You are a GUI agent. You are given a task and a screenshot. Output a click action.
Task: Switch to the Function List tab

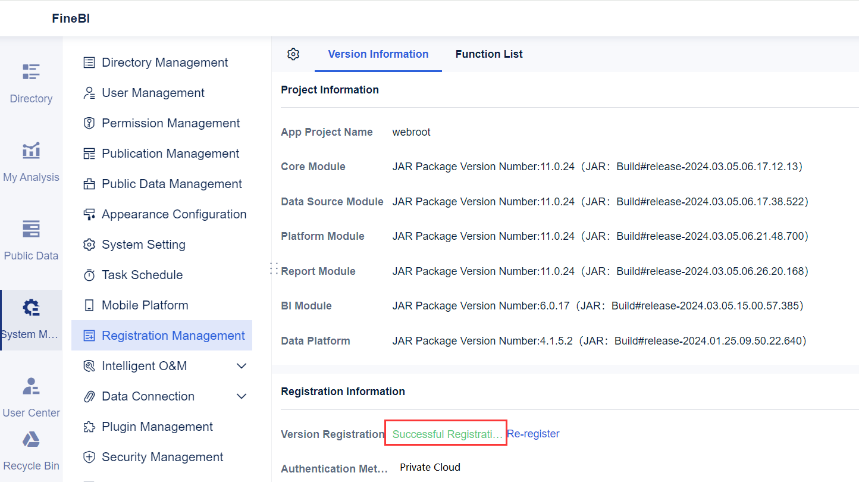click(x=488, y=54)
